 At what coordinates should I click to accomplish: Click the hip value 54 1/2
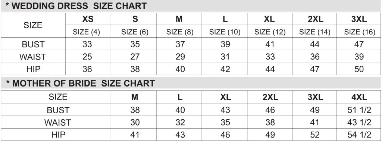coord(359,135)
